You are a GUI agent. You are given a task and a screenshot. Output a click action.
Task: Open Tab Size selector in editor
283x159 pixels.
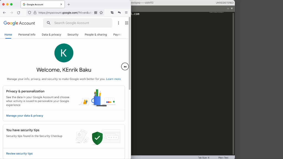(204, 158)
